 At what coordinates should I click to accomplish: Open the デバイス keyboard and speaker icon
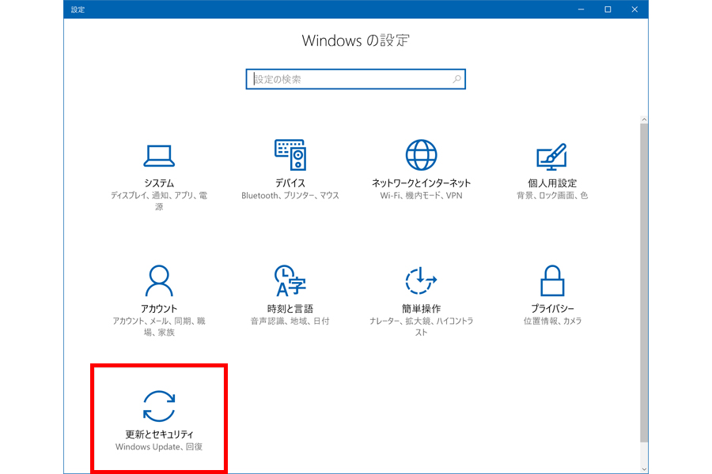pos(290,155)
